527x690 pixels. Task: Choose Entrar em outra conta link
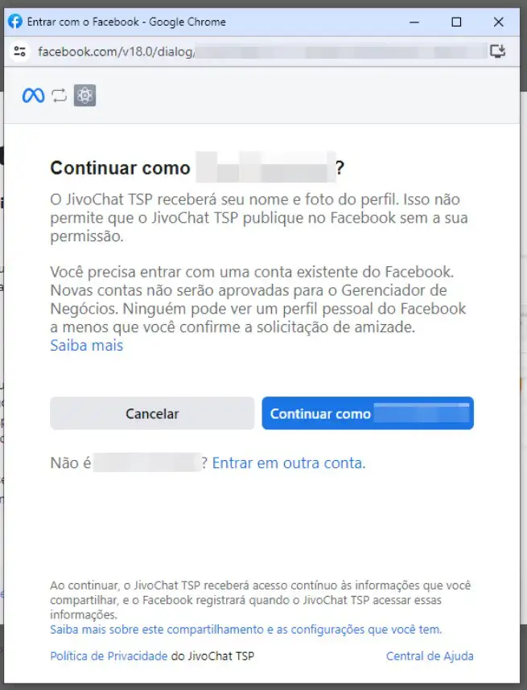click(289, 463)
